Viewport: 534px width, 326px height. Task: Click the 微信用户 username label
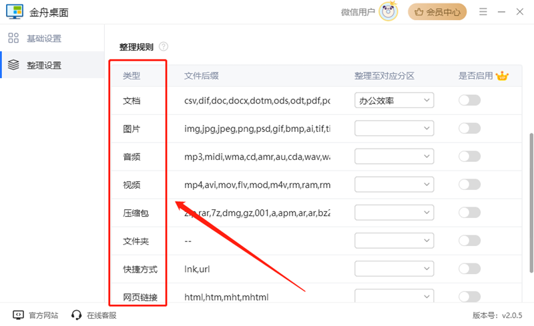[358, 12]
